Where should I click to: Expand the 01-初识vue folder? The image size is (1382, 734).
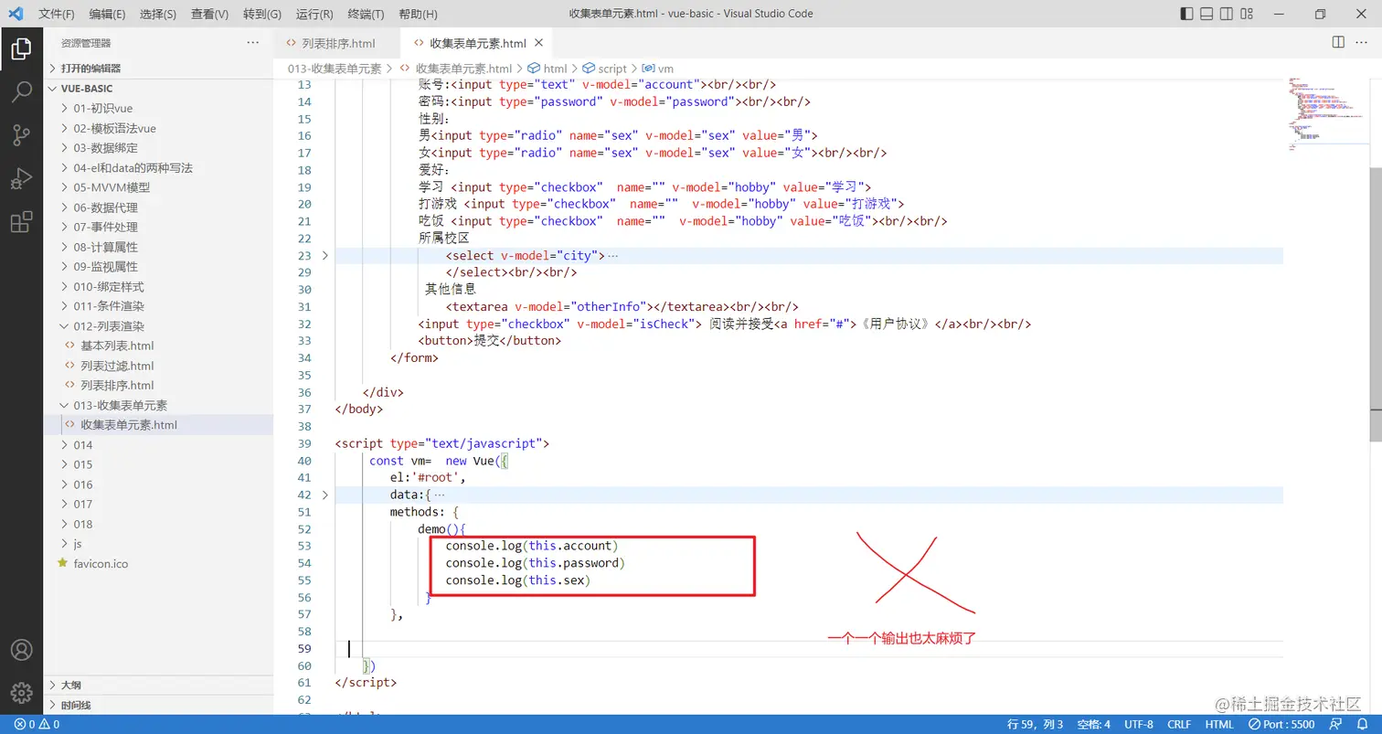tap(158, 108)
